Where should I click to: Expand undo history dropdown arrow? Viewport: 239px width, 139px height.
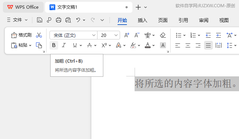coord(84,20)
